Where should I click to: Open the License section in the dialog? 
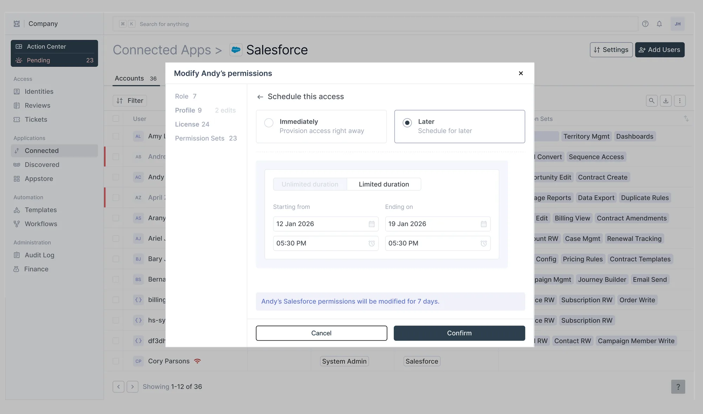(192, 125)
